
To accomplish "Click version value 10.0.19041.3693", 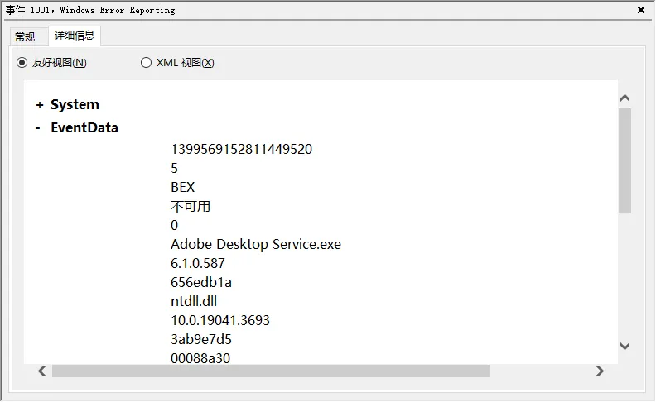I will (220, 320).
